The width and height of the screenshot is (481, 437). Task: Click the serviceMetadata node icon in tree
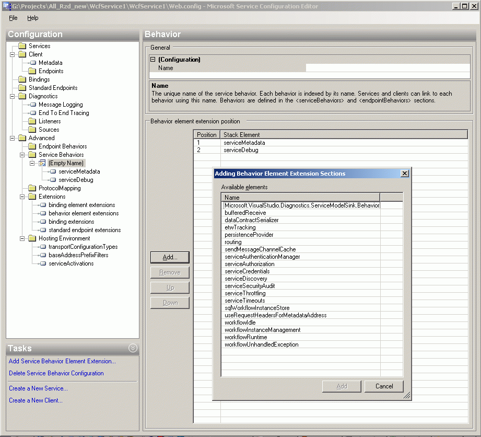(x=53, y=171)
